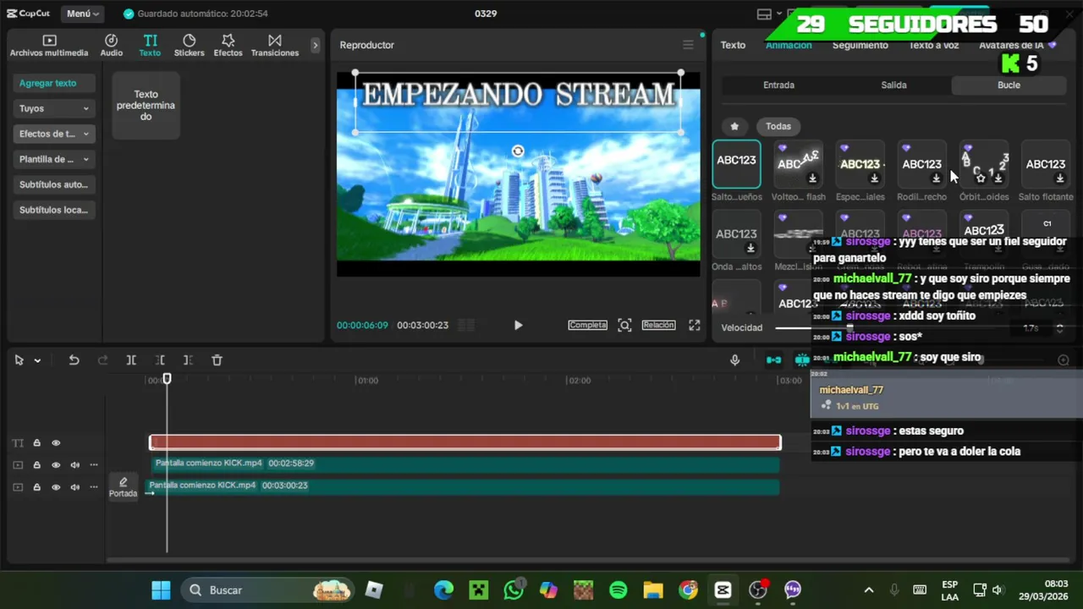Expand the Tuyos text category
This screenshot has height=609, width=1083.
(x=54, y=108)
